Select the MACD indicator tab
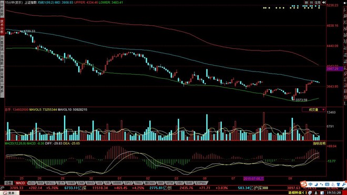 [x=21, y=183]
